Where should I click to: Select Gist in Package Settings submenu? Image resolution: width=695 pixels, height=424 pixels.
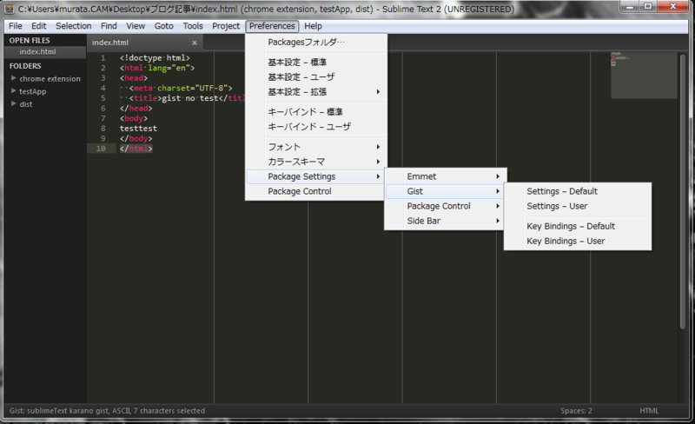pyautogui.click(x=445, y=191)
